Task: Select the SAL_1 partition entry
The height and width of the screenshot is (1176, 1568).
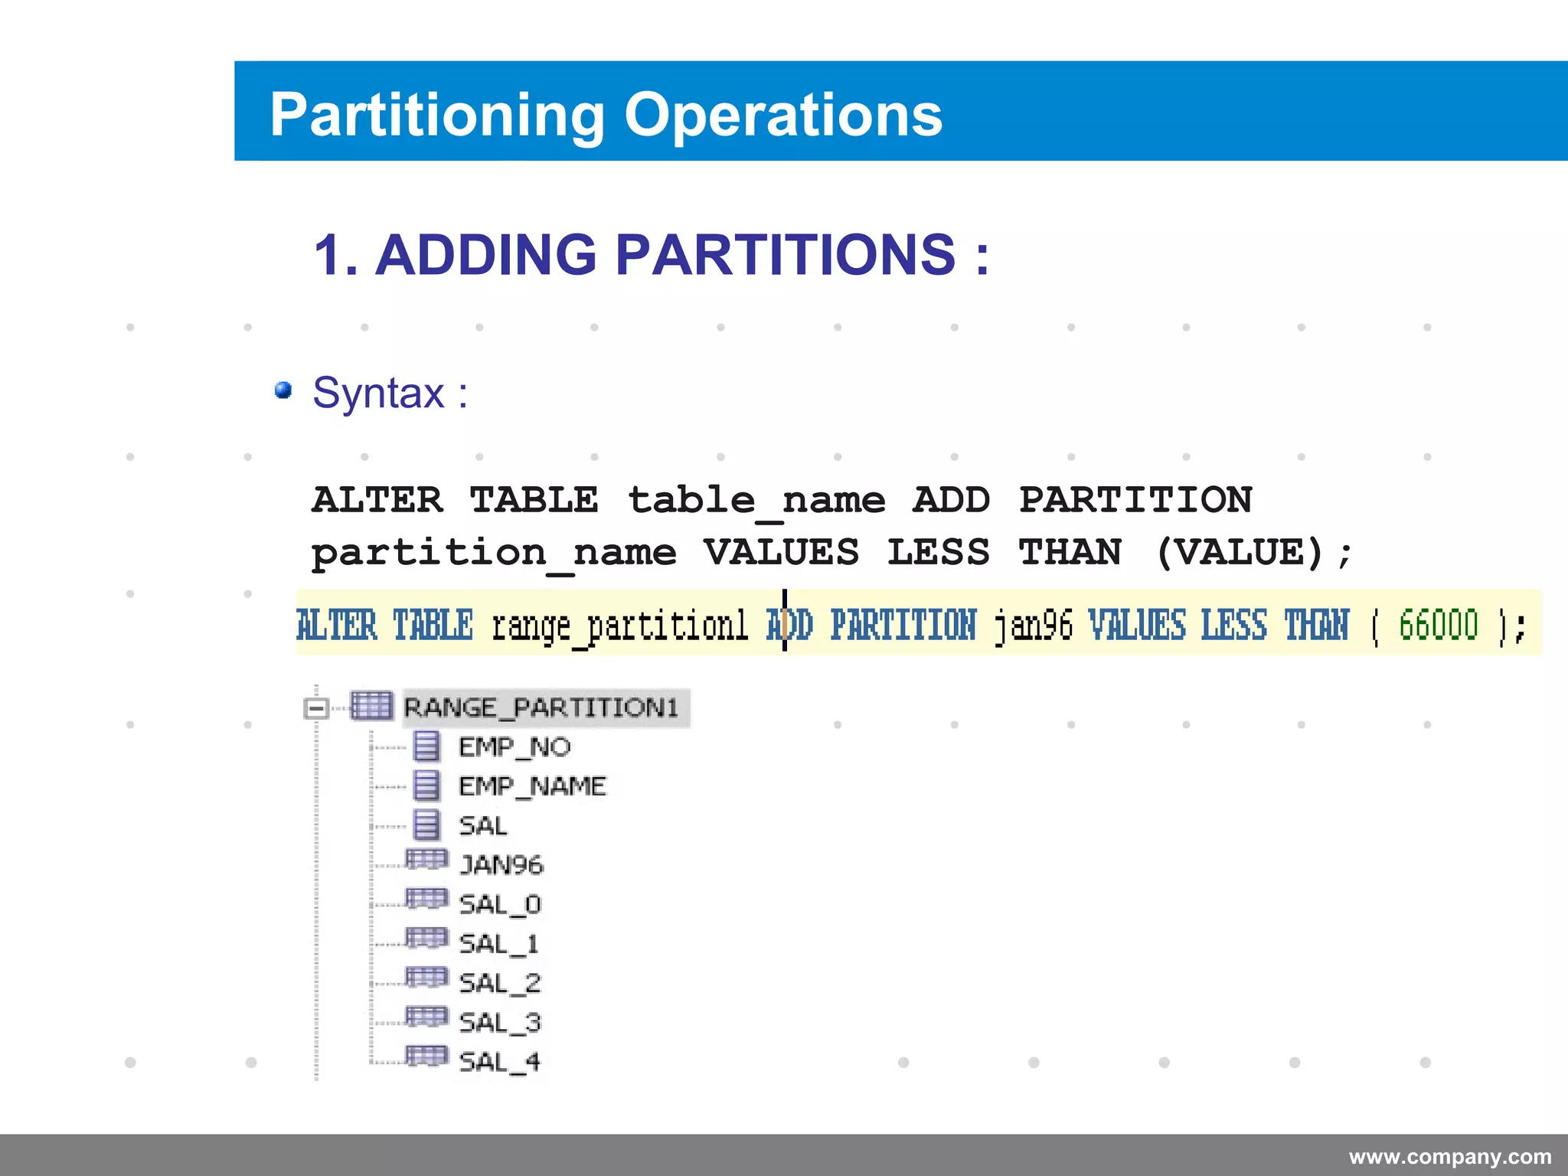Action: click(498, 944)
